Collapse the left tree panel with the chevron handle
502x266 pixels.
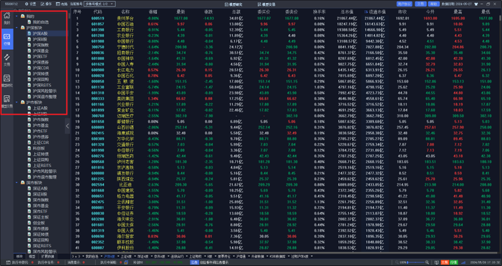[x=67, y=126]
